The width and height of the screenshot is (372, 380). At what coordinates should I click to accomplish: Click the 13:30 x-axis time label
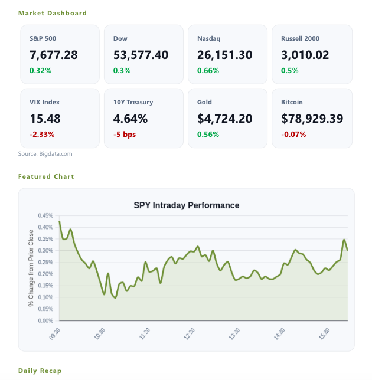(x=234, y=334)
